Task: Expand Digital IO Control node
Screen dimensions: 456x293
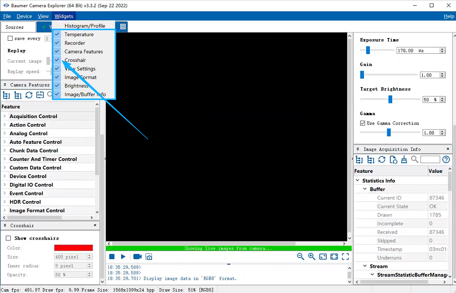Action: click(5, 185)
